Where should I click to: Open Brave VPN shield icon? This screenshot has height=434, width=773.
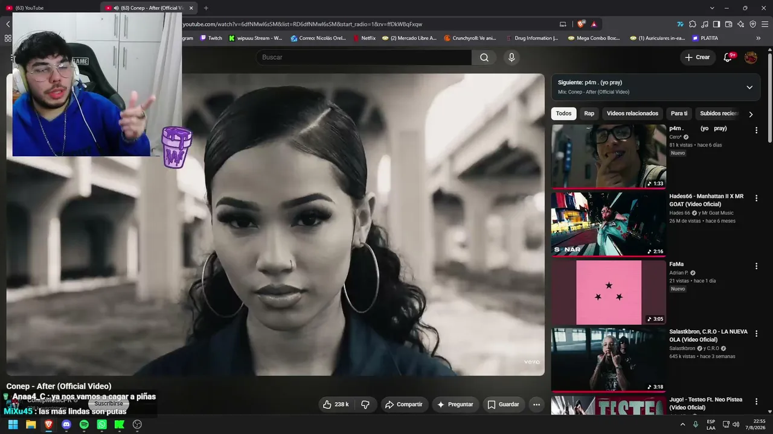point(753,24)
